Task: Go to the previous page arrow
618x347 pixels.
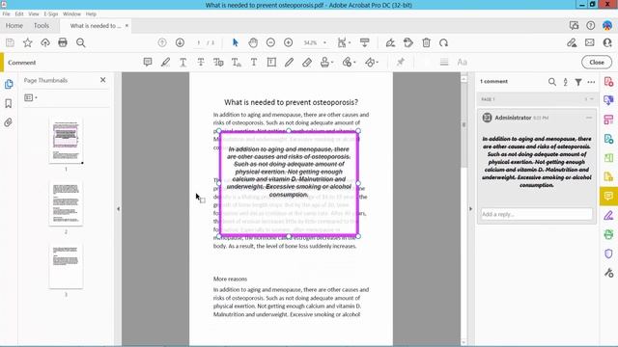Action: pyautogui.click(x=162, y=42)
